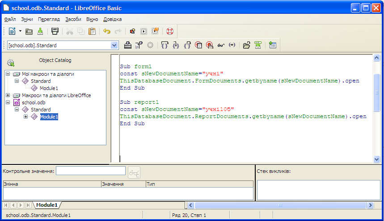This screenshot has width=384, height=221.
Task: Click the Значення column header
Action: point(123,184)
